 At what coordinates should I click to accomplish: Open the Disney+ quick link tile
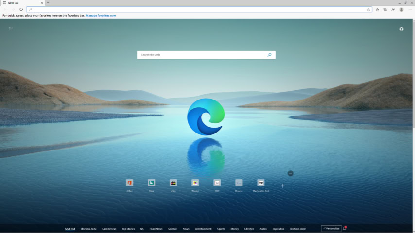239,183
